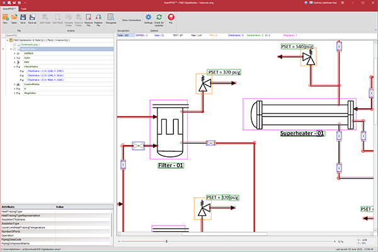
Task: Save the project with Save icon
Action: tap(23, 19)
